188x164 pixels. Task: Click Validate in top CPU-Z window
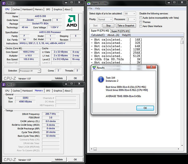tap(59, 78)
